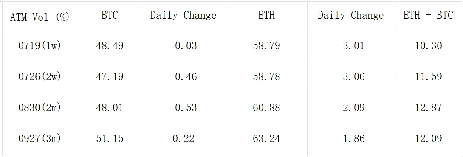Click the daily change -0.03 cell
The height and width of the screenshot is (157, 463).
184,47
